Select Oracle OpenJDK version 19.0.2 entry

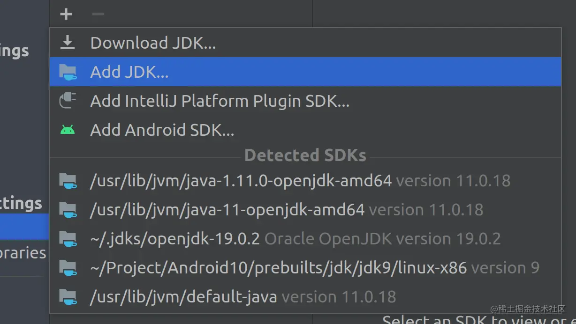(x=305, y=239)
